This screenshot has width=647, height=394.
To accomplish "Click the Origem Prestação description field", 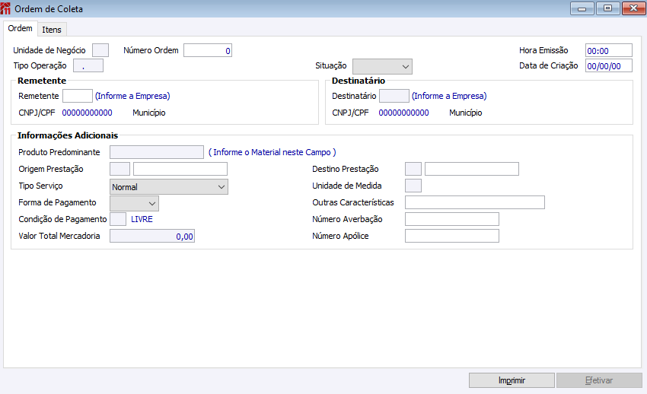I will point(180,169).
